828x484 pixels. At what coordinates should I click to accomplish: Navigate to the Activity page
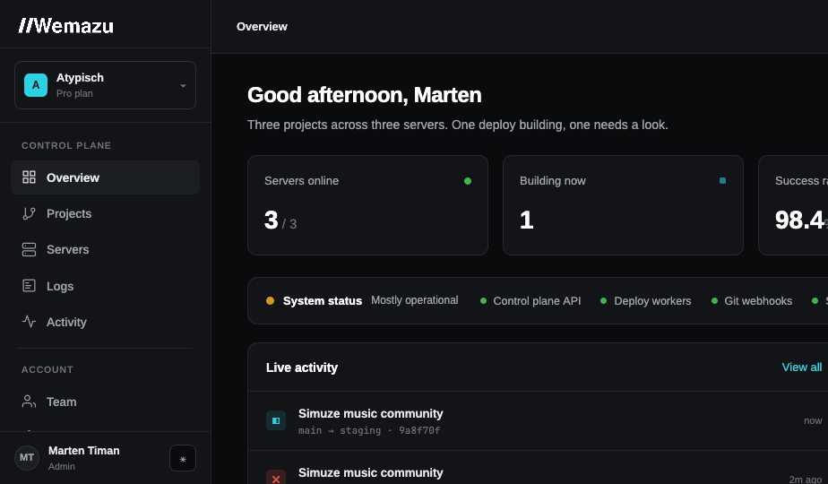click(105, 322)
